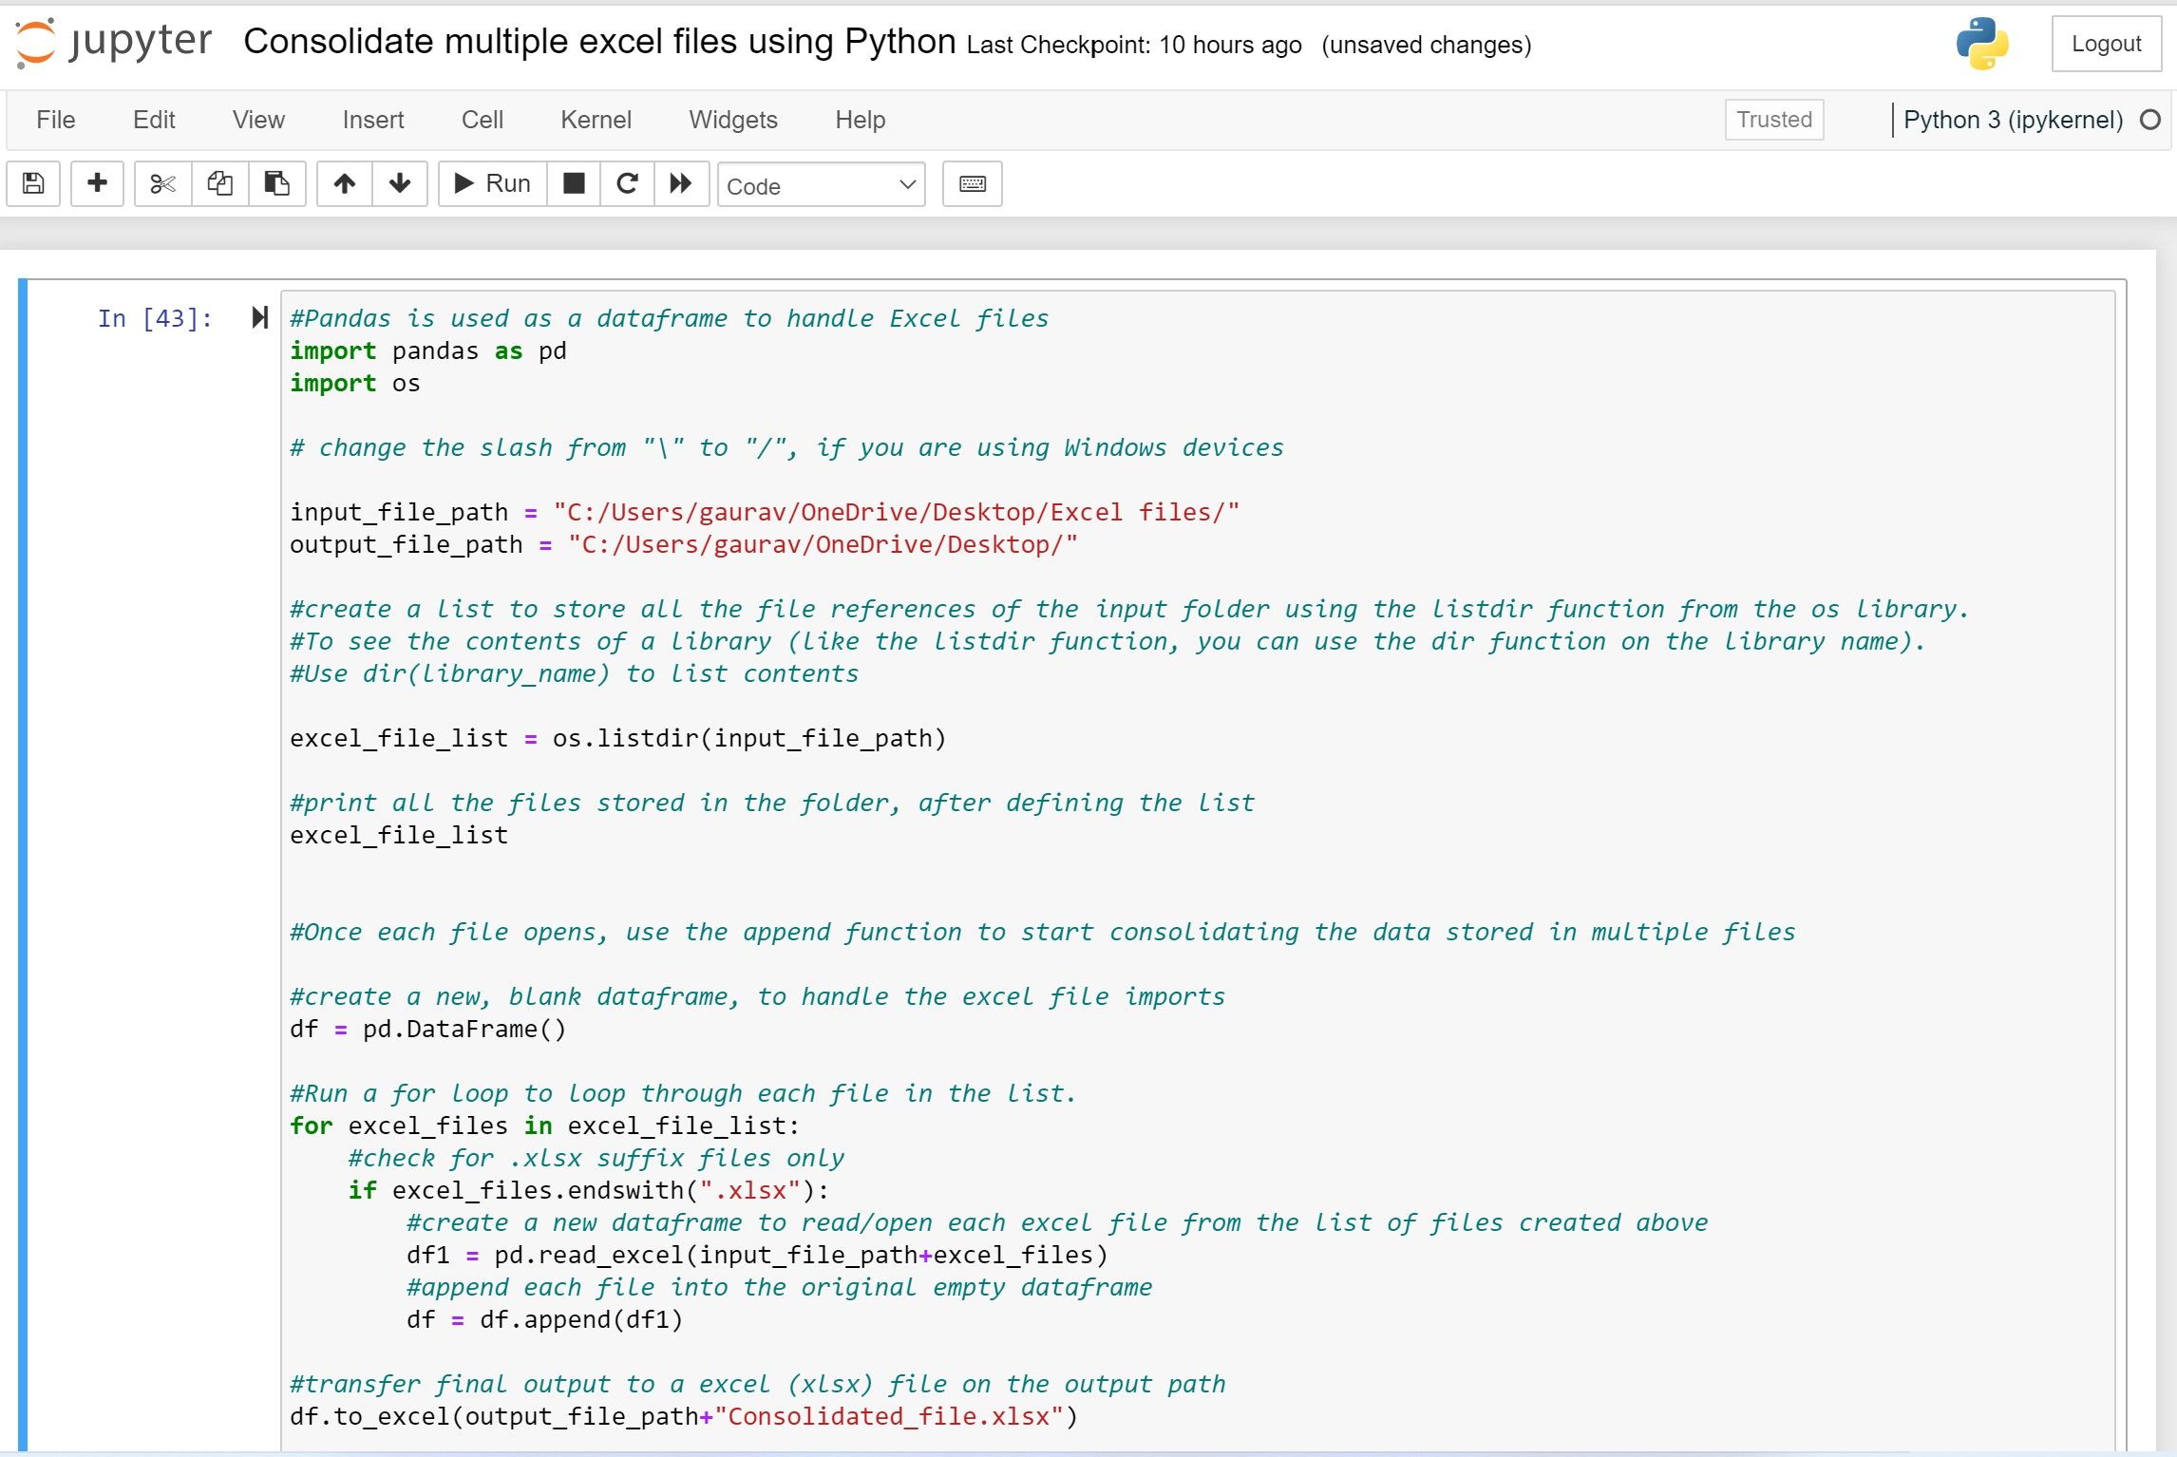Cut the selected cell using scissors icon
Screen dimensions: 2177x1457
pyautogui.click(x=161, y=183)
